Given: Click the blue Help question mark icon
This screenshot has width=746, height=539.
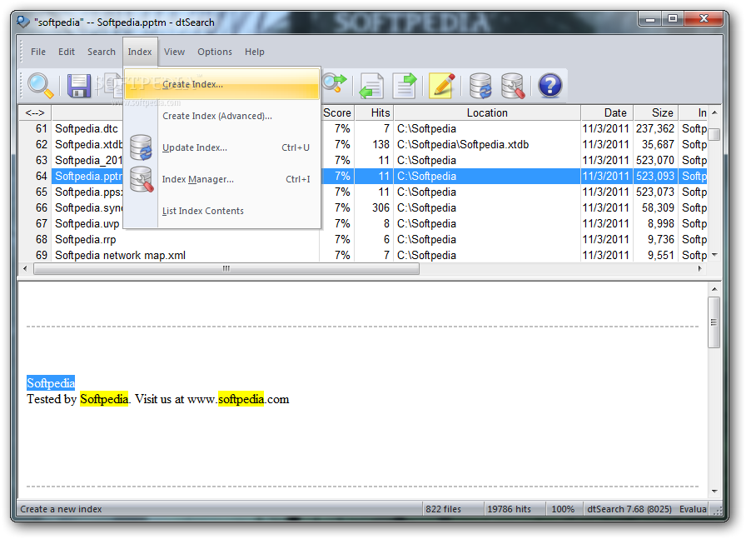Looking at the screenshot, I should [x=550, y=86].
